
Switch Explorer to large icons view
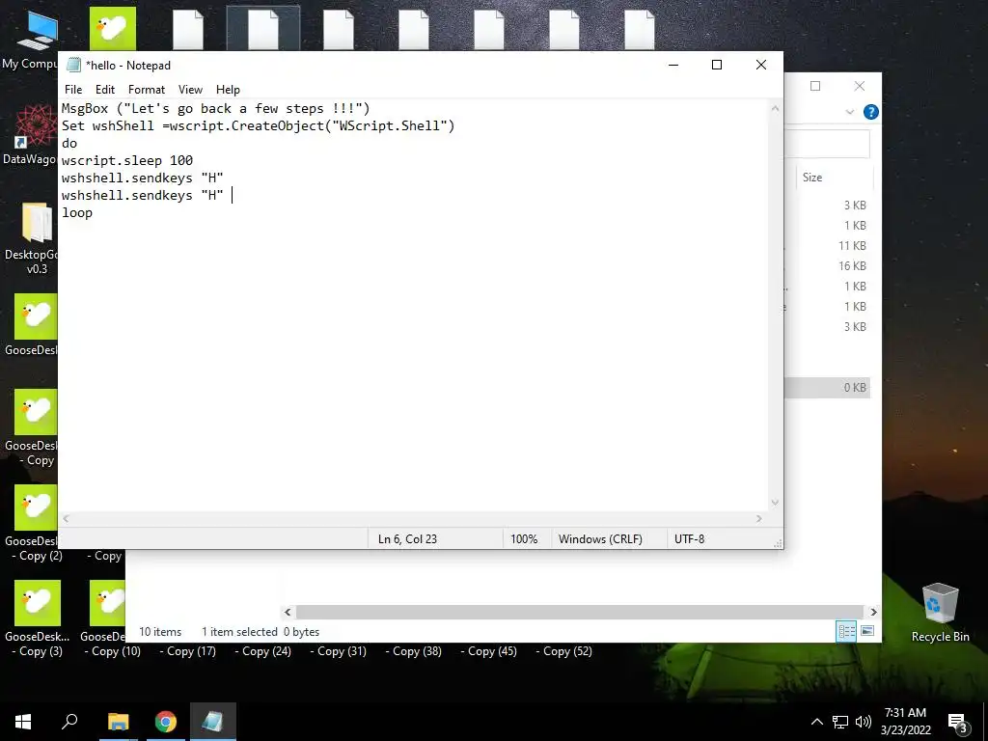[867, 631]
